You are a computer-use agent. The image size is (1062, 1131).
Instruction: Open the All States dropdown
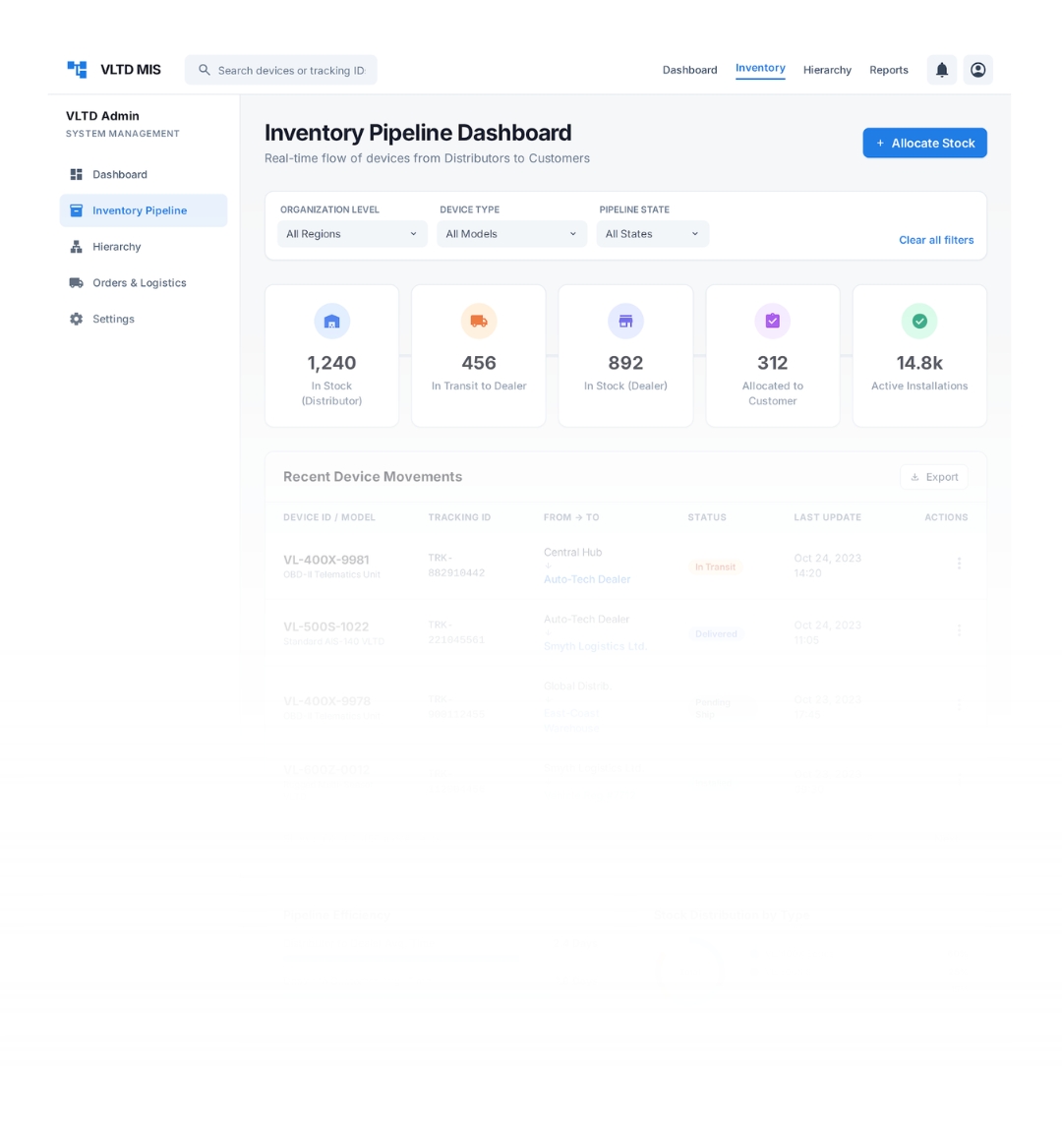653,234
